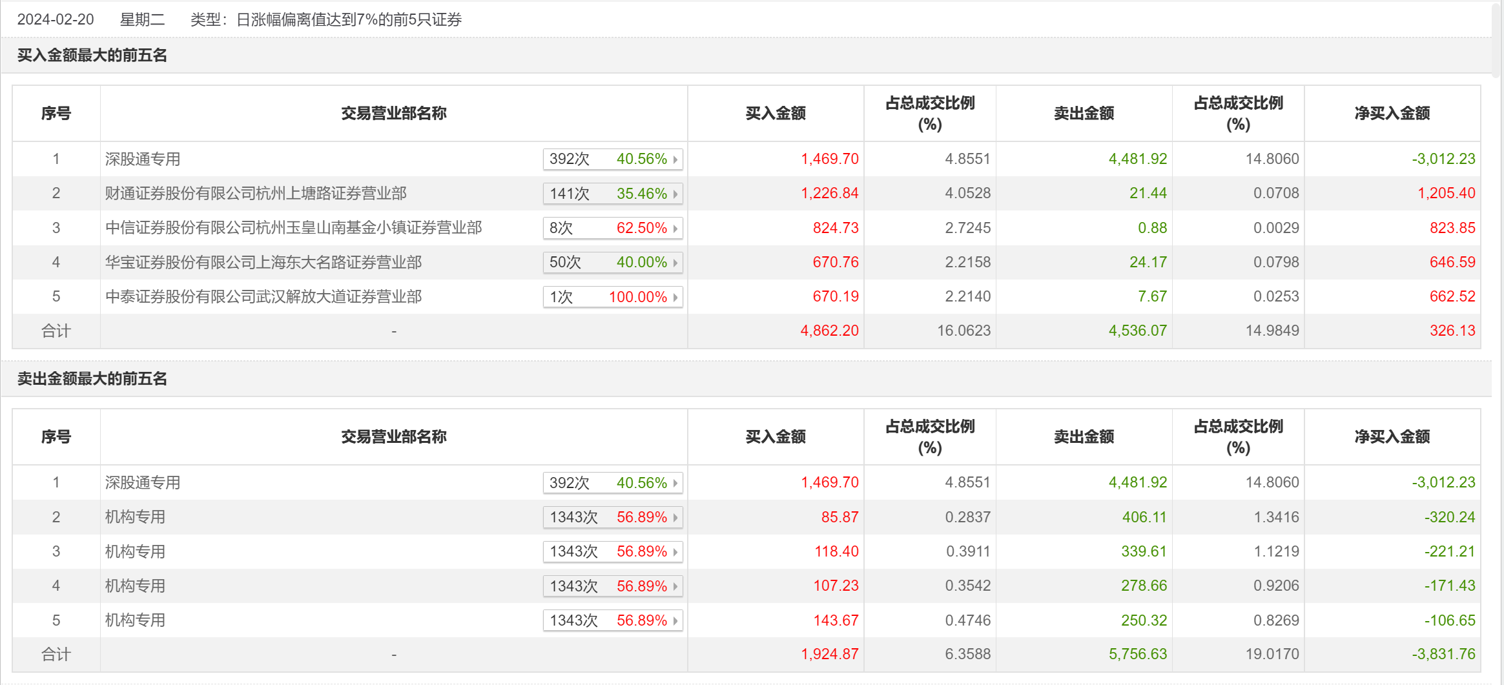Click the arrow icon beside 62.50%
The image size is (1504, 685).
pyautogui.click(x=675, y=229)
